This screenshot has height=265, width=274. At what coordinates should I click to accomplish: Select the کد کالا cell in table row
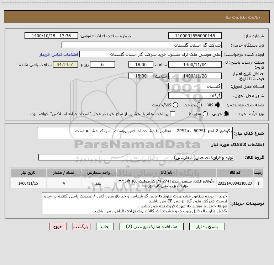click(235, 183)
